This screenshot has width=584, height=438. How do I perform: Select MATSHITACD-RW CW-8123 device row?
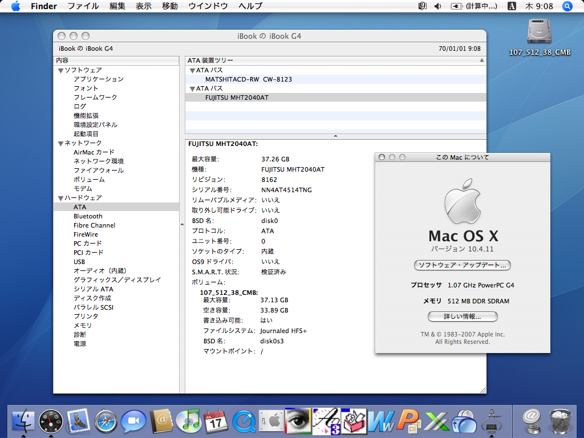point(249,79)
